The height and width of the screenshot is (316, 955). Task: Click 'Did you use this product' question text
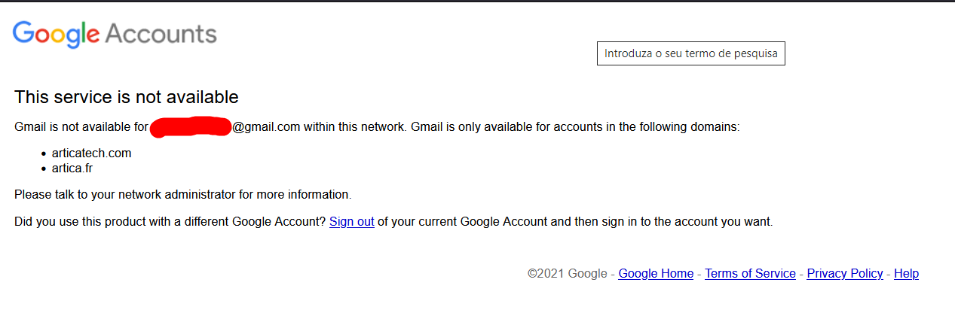point(170,222)
